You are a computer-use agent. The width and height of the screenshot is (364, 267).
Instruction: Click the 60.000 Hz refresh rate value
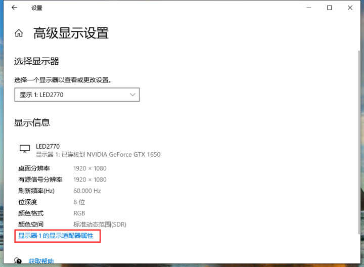click(87, 191)
